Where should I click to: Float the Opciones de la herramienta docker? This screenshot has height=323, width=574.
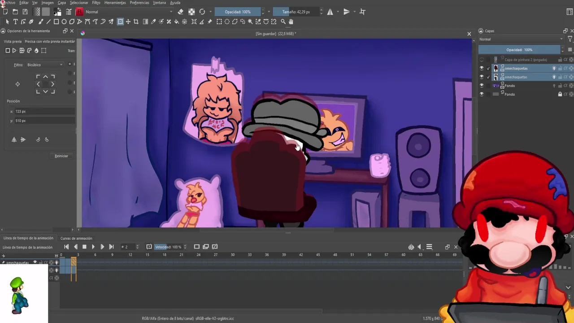click(x=65, y=31)
